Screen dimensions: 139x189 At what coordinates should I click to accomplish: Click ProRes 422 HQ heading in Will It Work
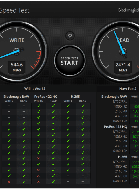tap(46, 97)
